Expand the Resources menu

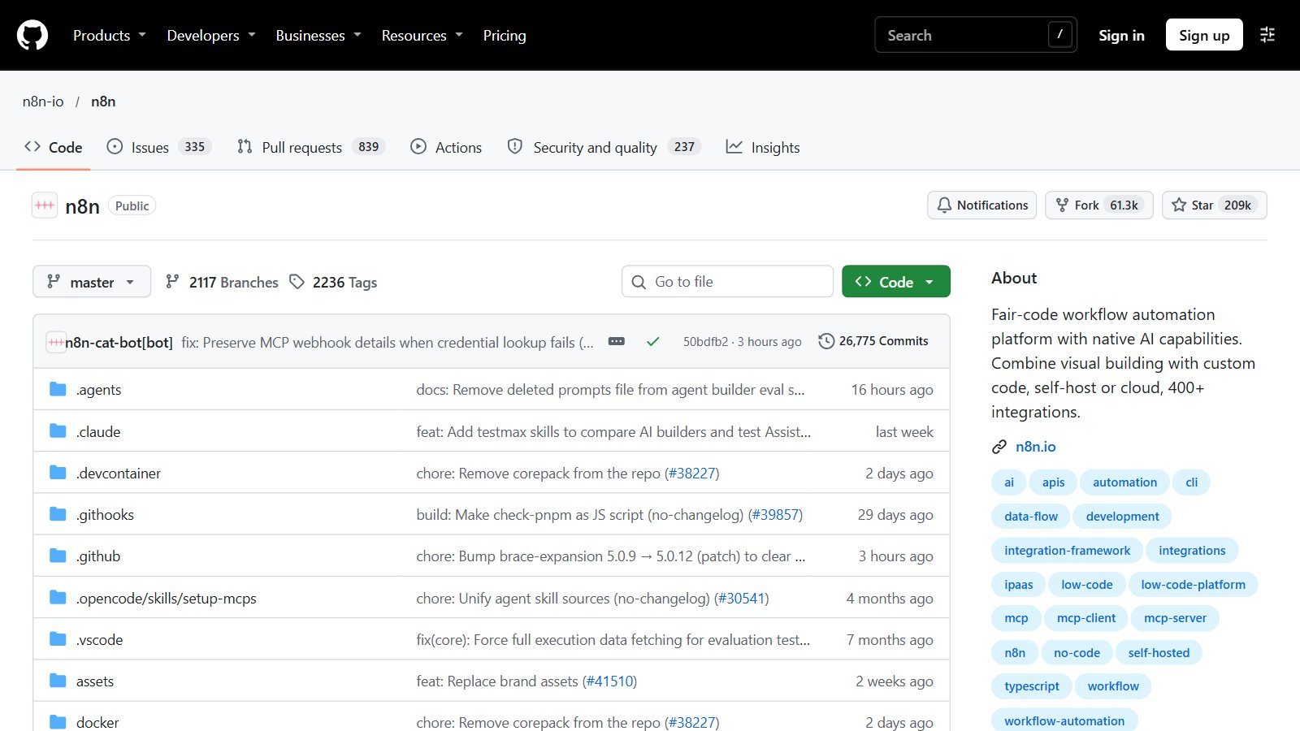coord(422,35)
